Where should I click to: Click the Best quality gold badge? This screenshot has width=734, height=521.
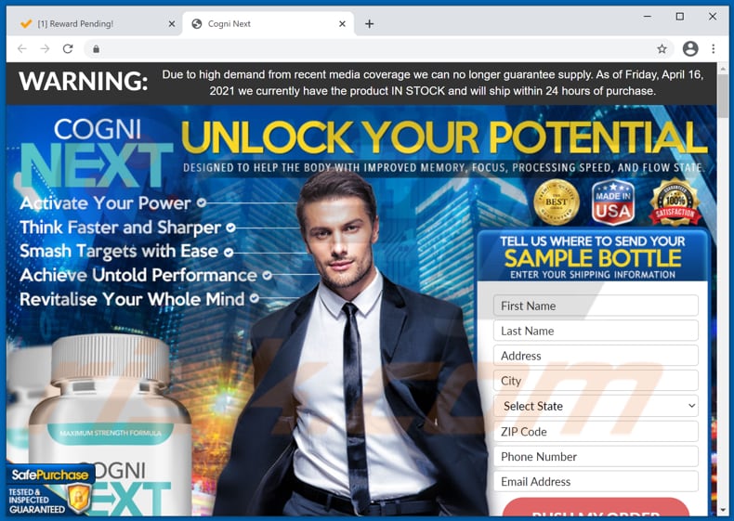pyautogui.click(x=557, y=202)
